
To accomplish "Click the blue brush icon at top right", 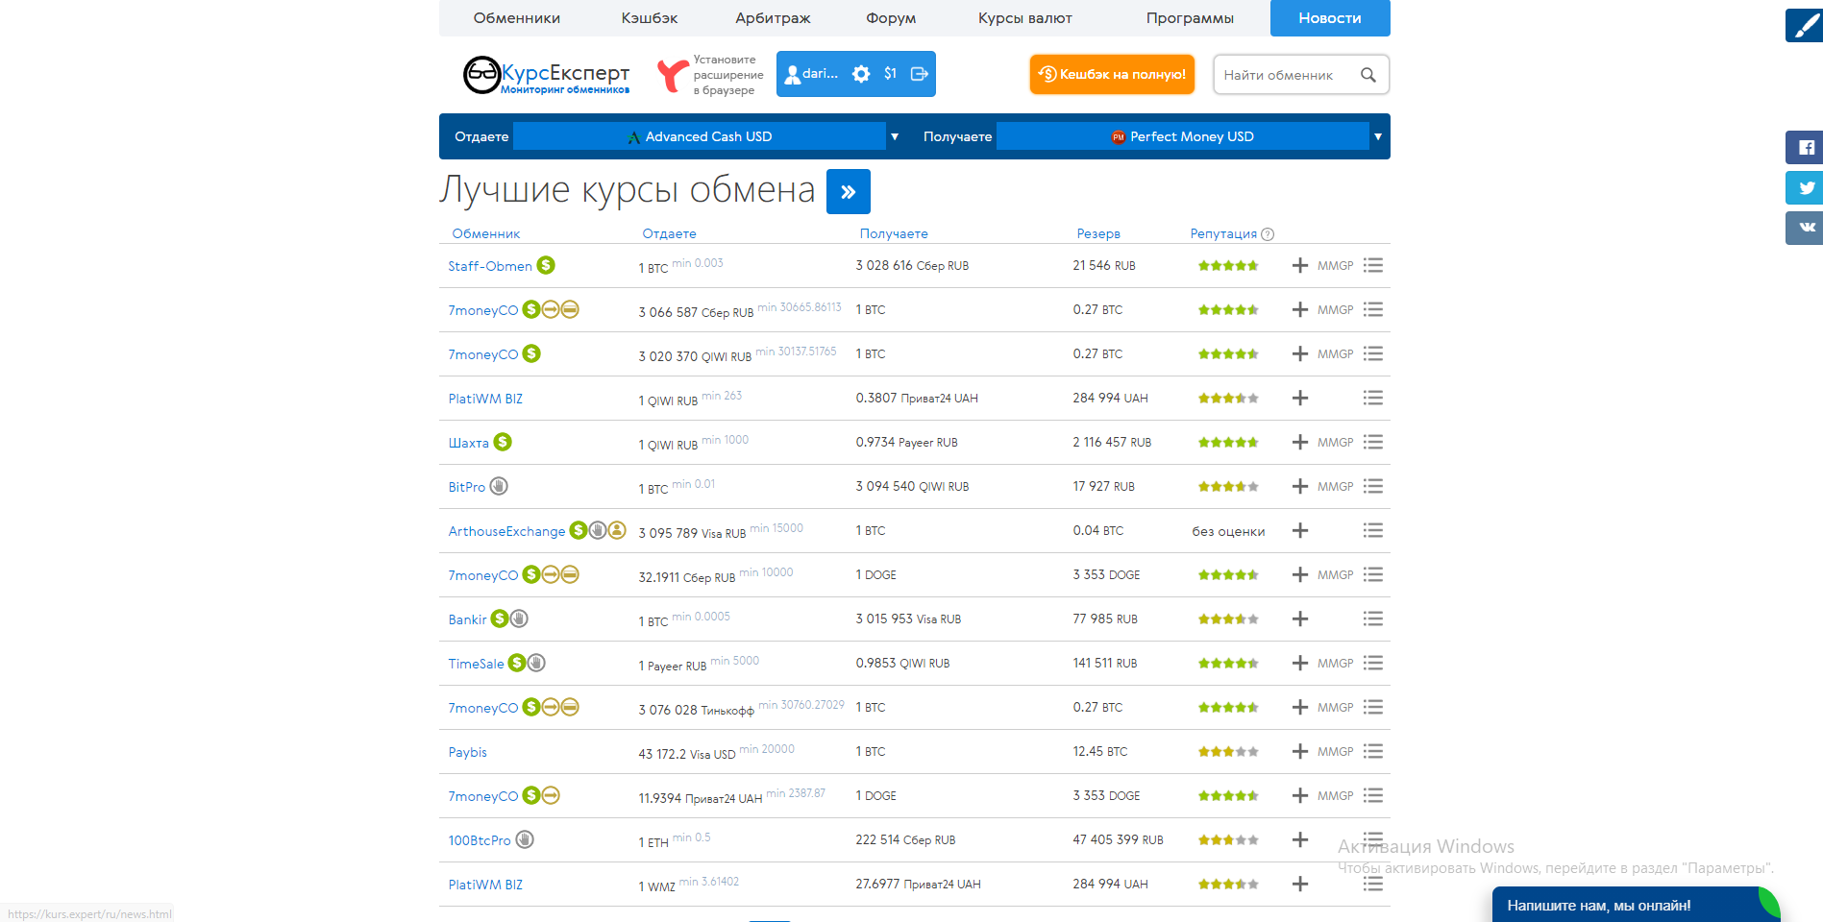I will pos(1805,25).
